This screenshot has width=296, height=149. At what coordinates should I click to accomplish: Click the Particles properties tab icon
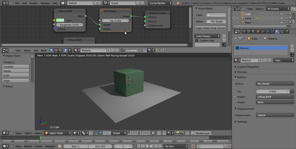tap(282, 32)
